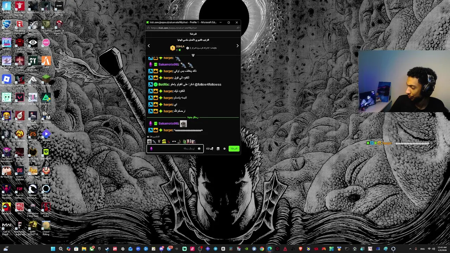Click the ENG language indicator in taskbar

(x=423, y=249)
